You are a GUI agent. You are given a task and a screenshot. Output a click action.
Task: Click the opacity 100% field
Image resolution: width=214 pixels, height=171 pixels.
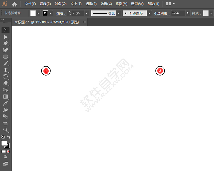[178, 13]
